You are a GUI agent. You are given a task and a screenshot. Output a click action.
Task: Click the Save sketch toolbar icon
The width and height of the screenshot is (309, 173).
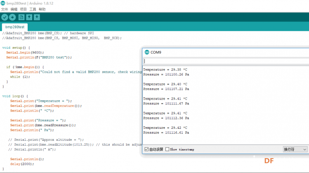point(37,17)
